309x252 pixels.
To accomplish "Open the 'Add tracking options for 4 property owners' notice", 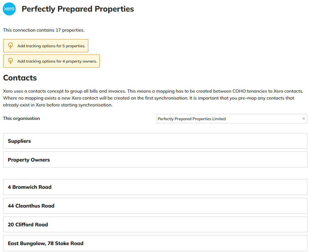I will click(57, 61).
